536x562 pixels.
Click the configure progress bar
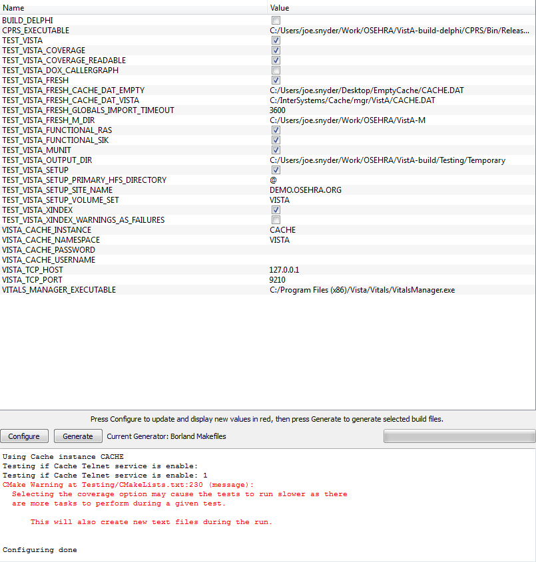459,436
